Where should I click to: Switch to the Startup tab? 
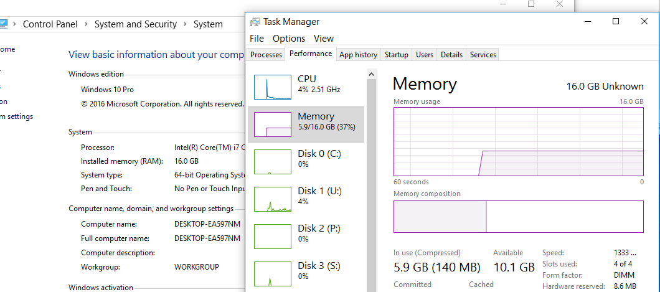pos(397,55)
